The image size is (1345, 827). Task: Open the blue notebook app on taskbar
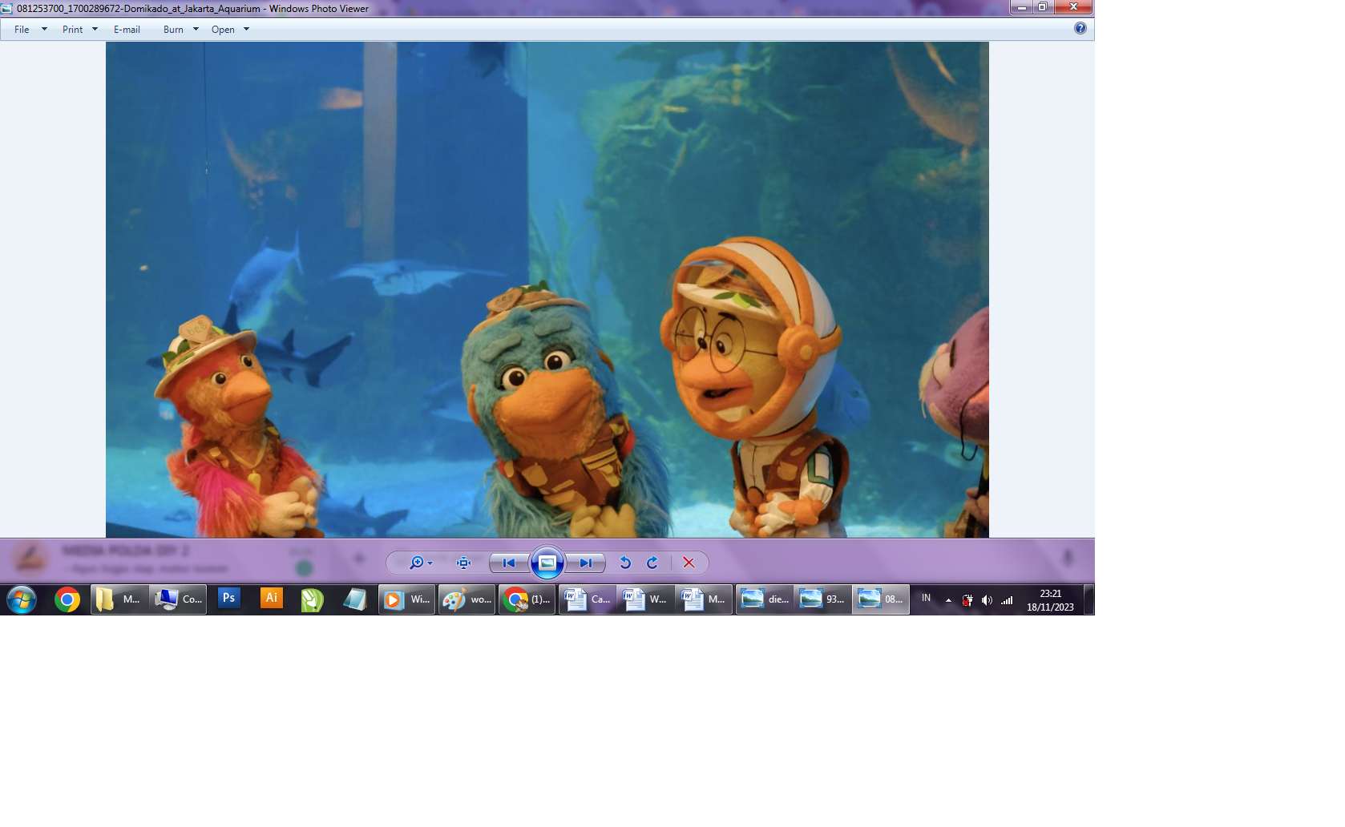[x=354, y=599]
